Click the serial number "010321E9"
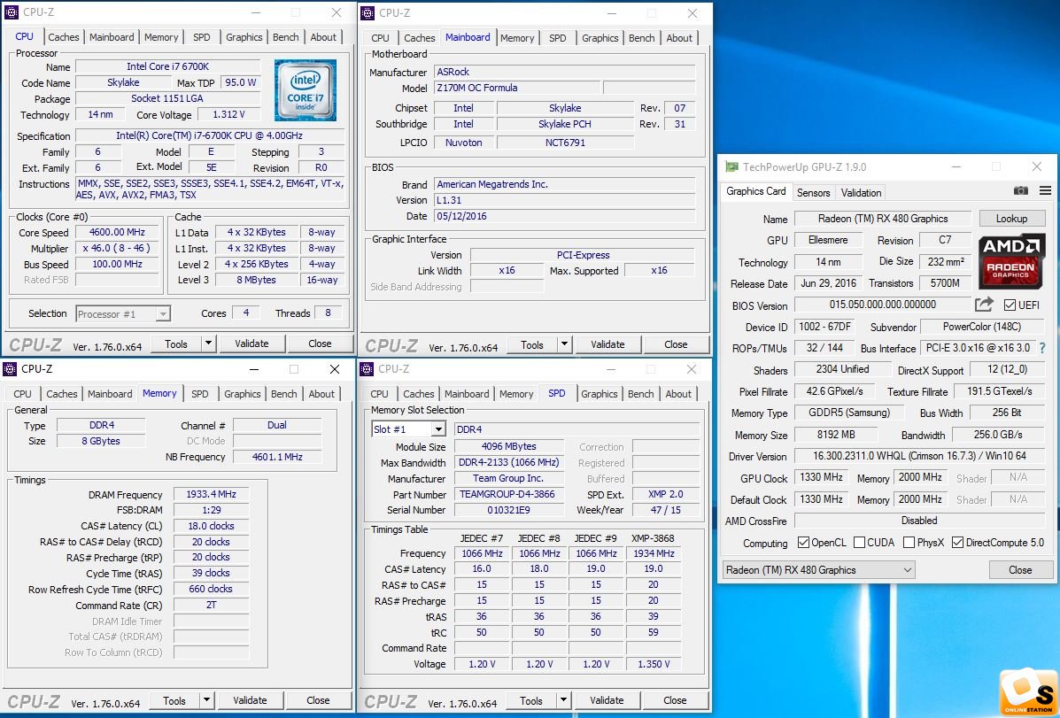The image size is (1060, 718). [x=508, y=511]
